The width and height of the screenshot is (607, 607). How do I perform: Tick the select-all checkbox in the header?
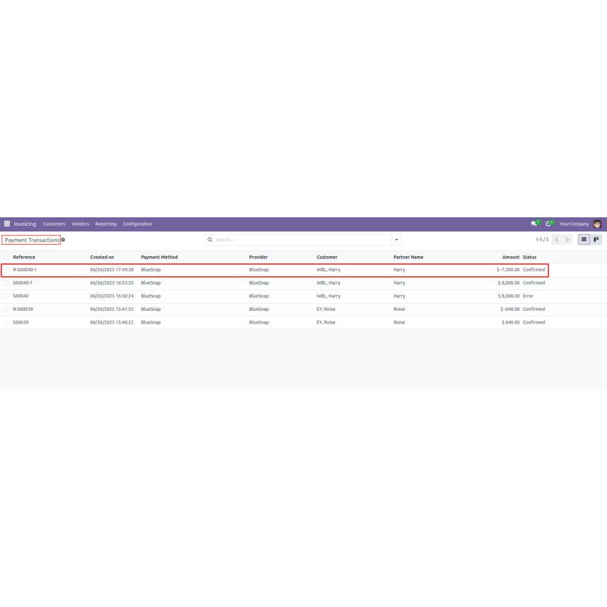point(6,257)
